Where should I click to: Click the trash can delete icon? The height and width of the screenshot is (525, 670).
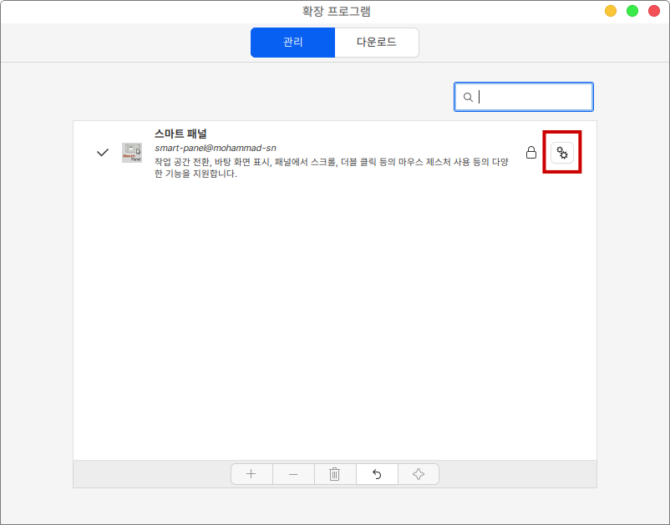click(x=335, y=474)
